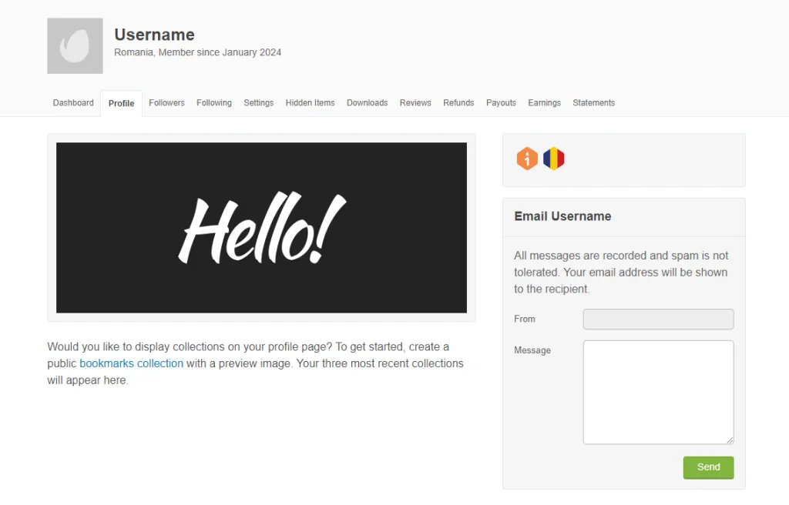Switch to the Following tab
Image resolution: width=789 pixels, height=505 pixels.
[213, 103]
